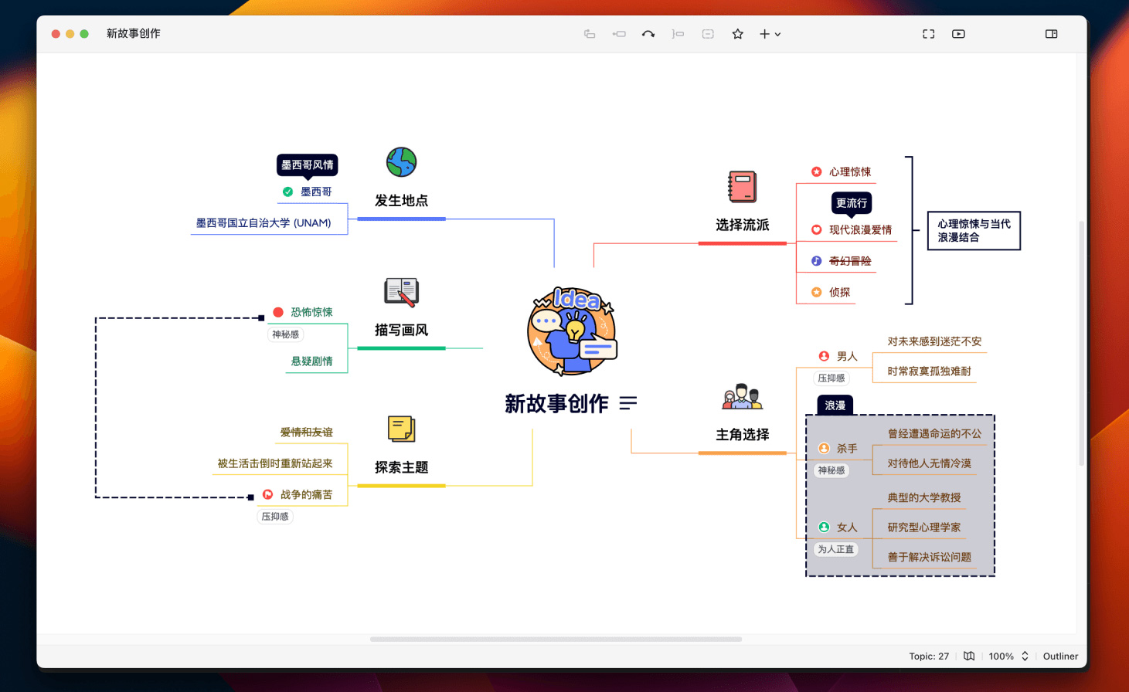Select the highlighted 更流行 topic badge
This screenshot has height=692, width=1129.
850,203
